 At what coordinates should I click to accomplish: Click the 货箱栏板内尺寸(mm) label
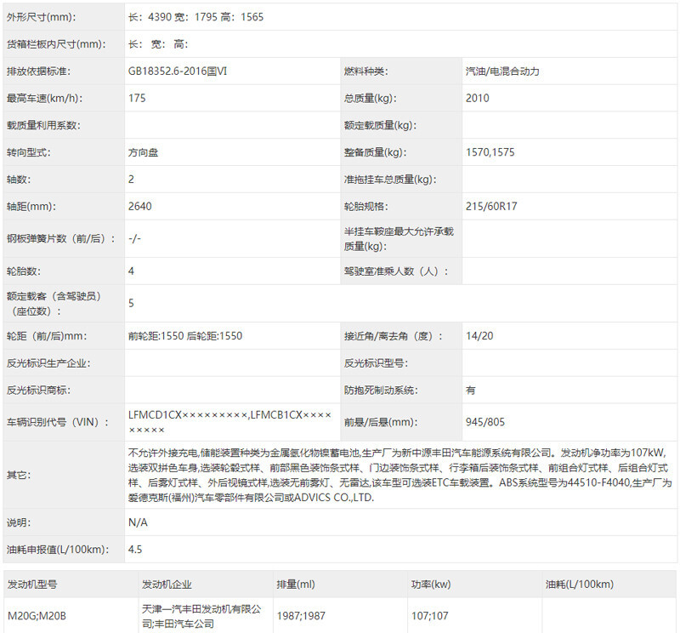coord(56,44)
